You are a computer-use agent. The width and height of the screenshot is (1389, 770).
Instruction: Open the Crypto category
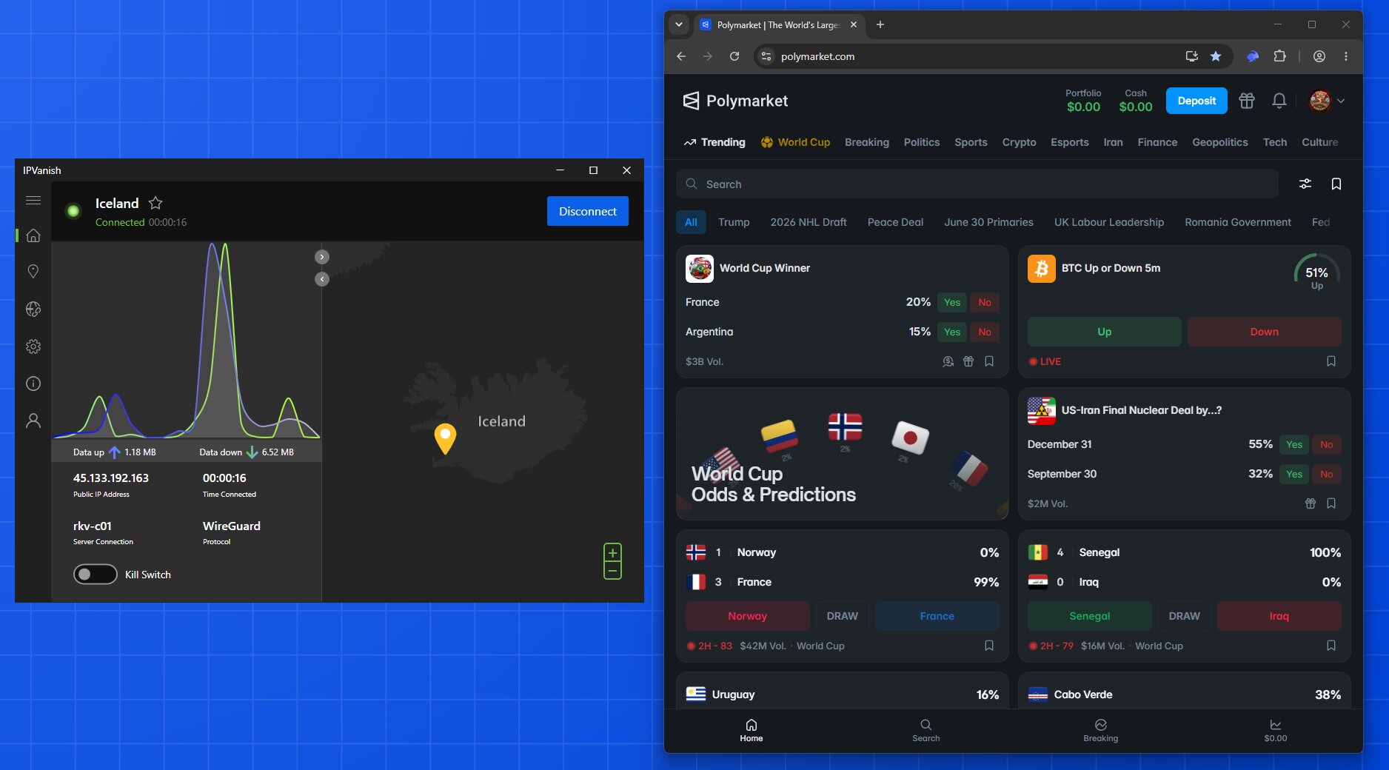point(1019,142)
